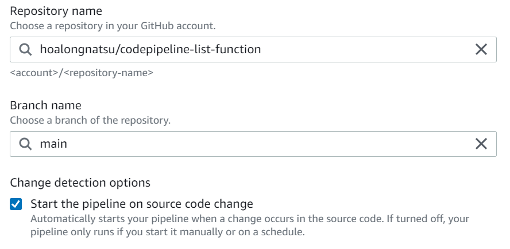Click 'Choose a branch of the repository' description
Screen dimensions: 510x249
click(x=90, y=120)
